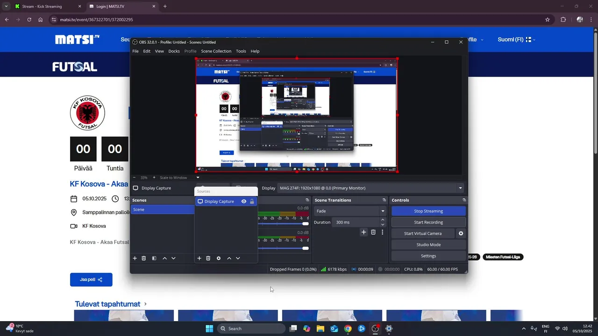Image resolution: width=598 pixels, height=336 pixels.
Task: Open the OBS Edit menu
Action: (147, 51)
